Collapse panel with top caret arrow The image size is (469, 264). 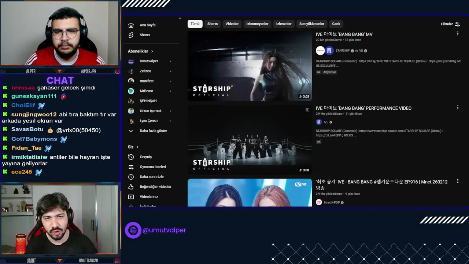[180, 18]
